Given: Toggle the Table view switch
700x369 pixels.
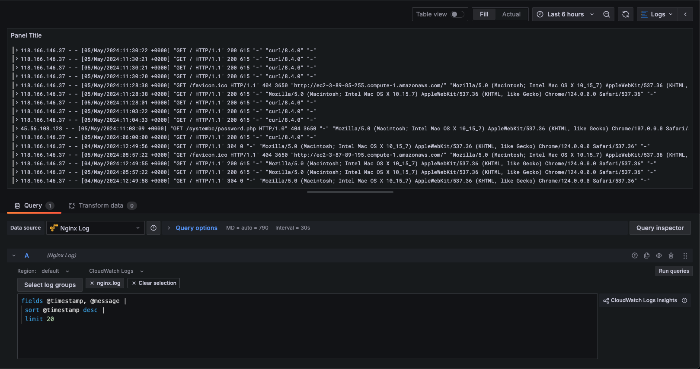Looking at the screenshot, I should (457, 14).
